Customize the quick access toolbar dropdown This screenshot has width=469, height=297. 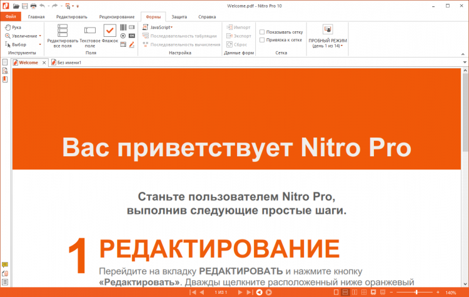[x=78, y=6]
